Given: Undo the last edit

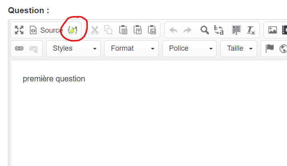Looking at the screenshot, I should click(x=173, y=30).
